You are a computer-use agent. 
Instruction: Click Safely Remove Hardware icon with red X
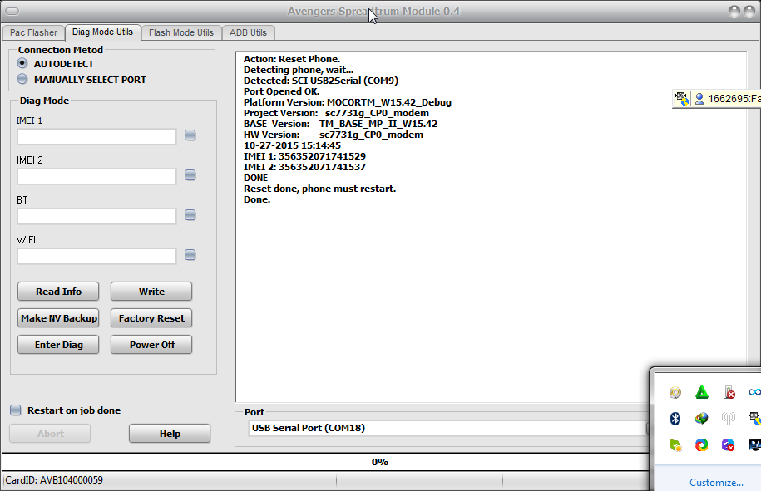[729, 392]
